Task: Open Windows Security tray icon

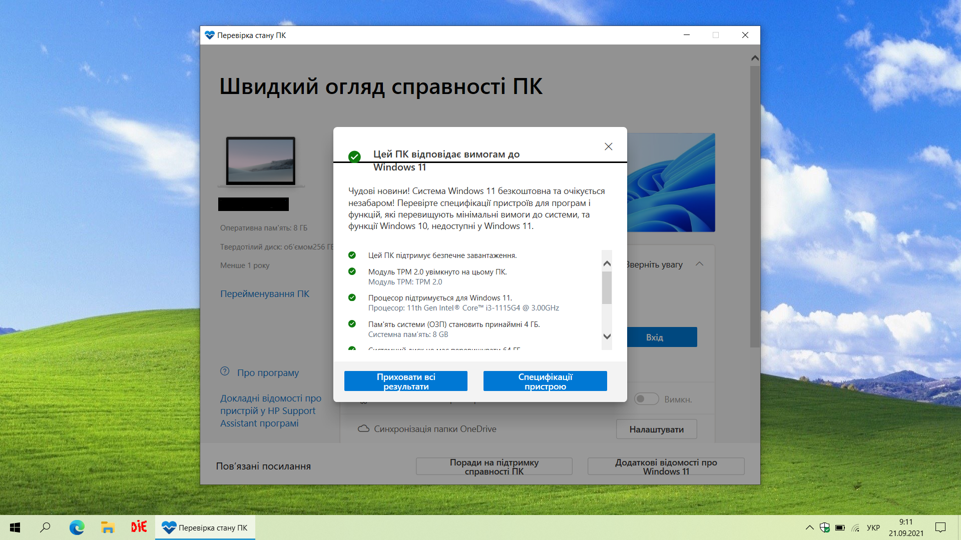Action: click(825, 527)
